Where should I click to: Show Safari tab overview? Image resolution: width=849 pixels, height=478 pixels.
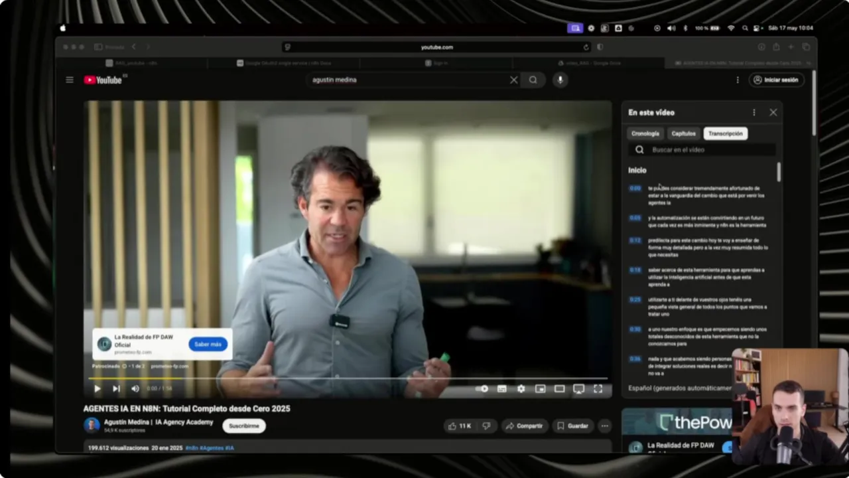806,47
